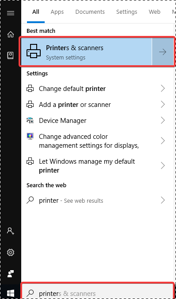Click the search magnifier icon in the search box

30,293
